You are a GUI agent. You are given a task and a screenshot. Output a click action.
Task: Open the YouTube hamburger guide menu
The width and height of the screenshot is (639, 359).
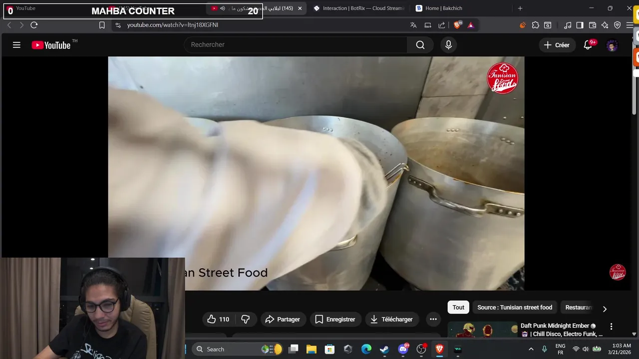tap(16, 45)
